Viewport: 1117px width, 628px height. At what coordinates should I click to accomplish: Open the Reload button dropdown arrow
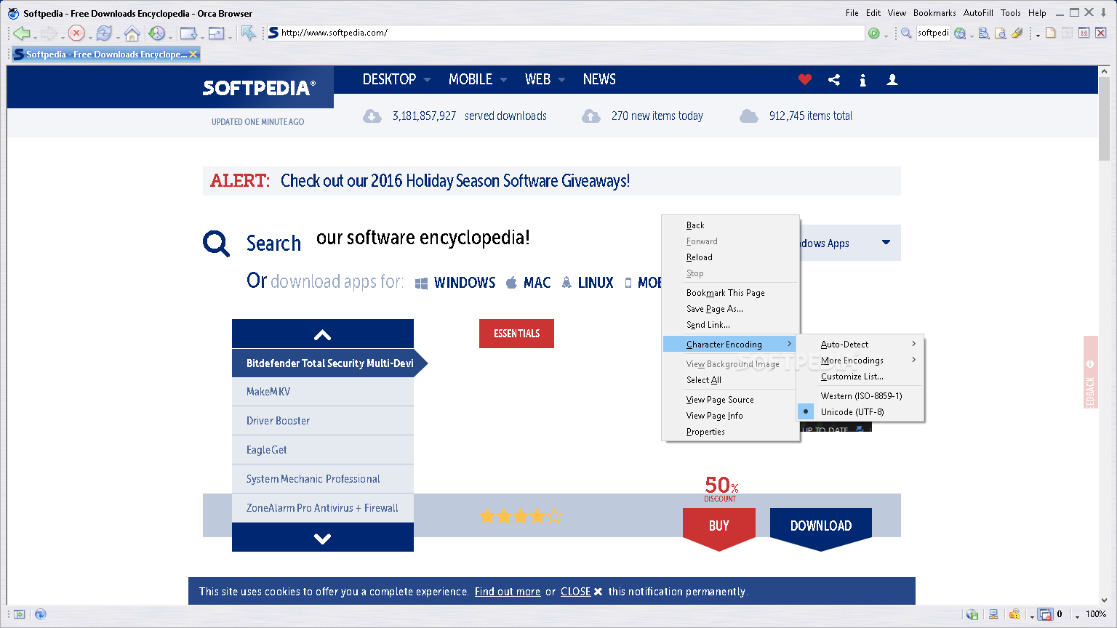coord(118,36)
